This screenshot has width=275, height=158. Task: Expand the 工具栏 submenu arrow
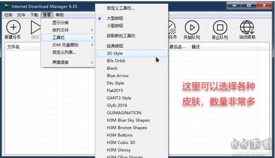click(x=92, y=37)
